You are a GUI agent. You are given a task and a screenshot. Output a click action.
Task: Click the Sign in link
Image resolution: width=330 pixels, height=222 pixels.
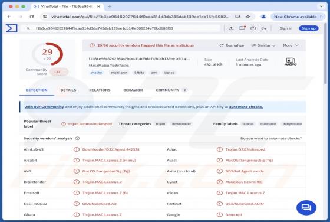pos(286,28)
